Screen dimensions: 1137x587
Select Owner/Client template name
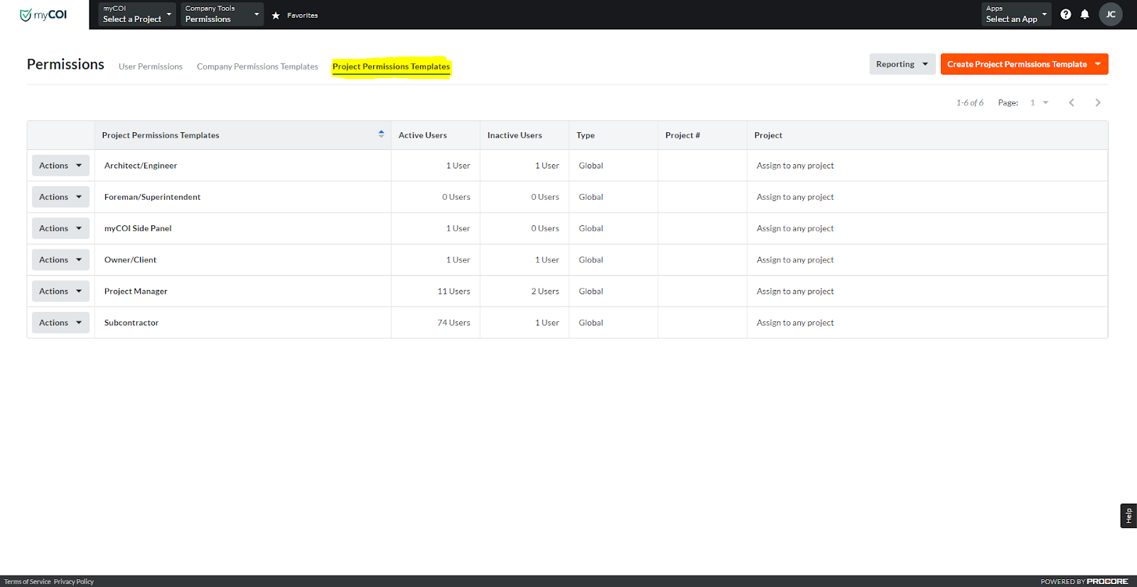tap(130, 259)
